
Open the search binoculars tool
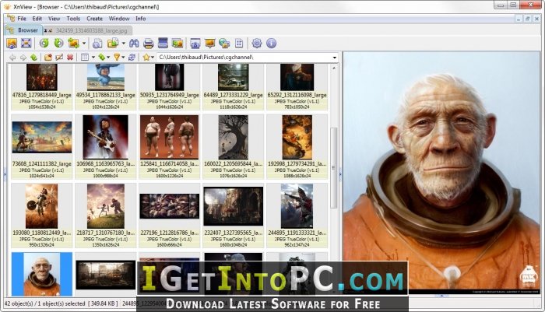(x=134, y=43)
